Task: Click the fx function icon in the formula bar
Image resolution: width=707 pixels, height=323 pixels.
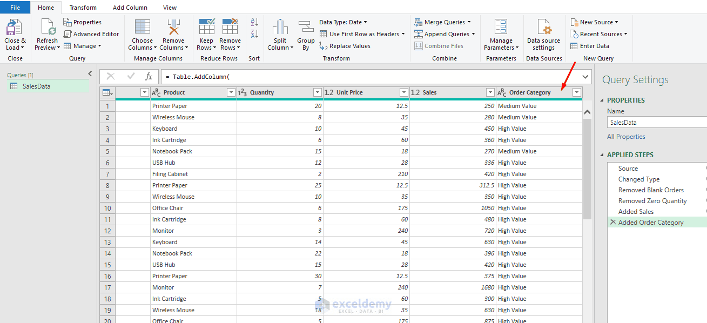Action: click(x=149, y=77)
